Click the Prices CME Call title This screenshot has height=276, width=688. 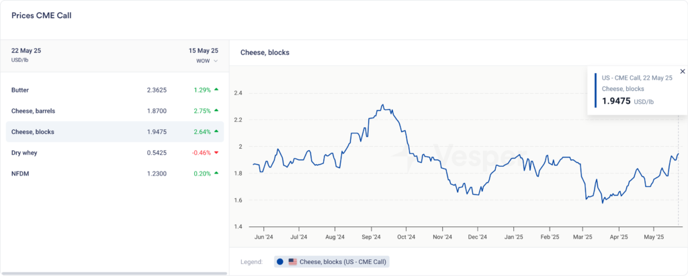pos(41,15)
